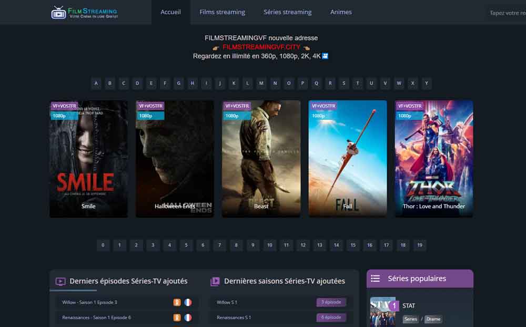Filter titles by letter W
This screenshot has width=526, height=327.
[x=399, y=83]
